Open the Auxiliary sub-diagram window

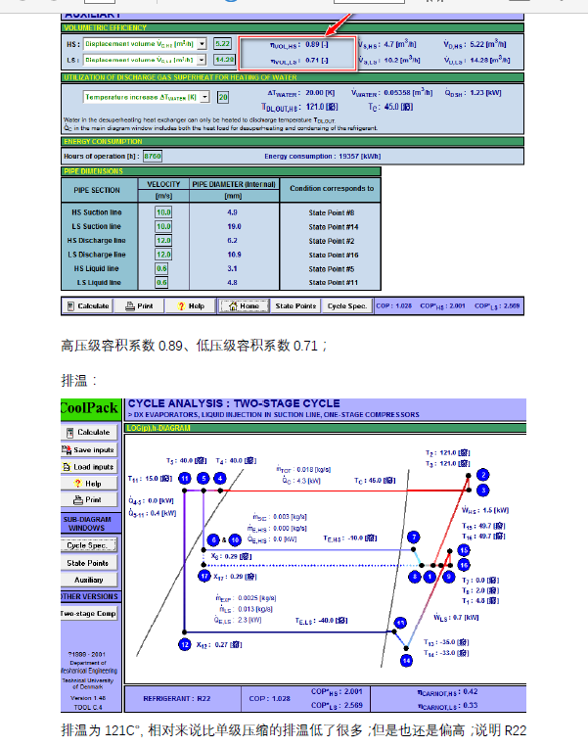[88, 580]
